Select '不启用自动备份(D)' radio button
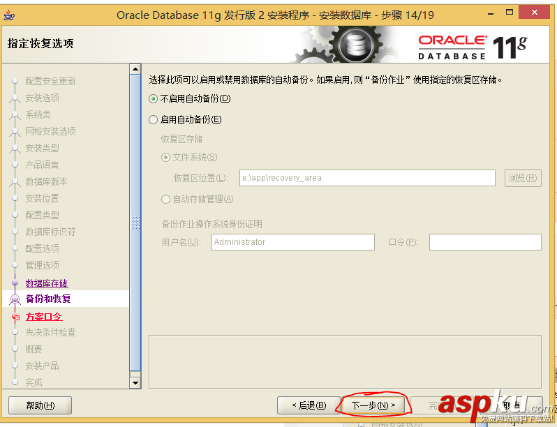Screen dimensions: 557x427 153,98
